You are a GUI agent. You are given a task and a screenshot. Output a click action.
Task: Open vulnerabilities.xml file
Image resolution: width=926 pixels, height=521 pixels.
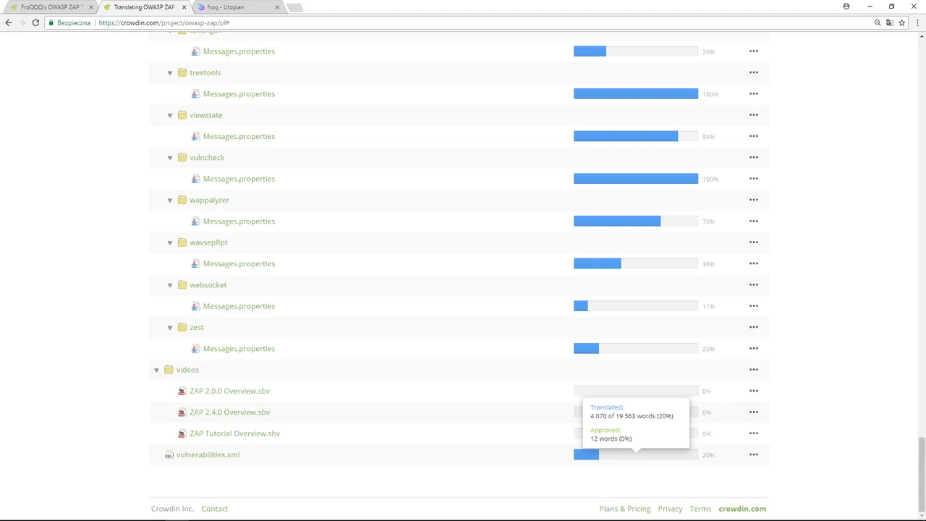[208, 454]
